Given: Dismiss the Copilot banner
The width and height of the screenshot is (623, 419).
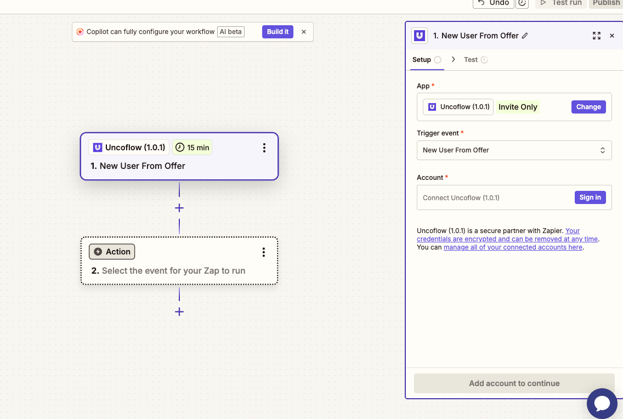Looking at the screenshot, I should 304,32.
